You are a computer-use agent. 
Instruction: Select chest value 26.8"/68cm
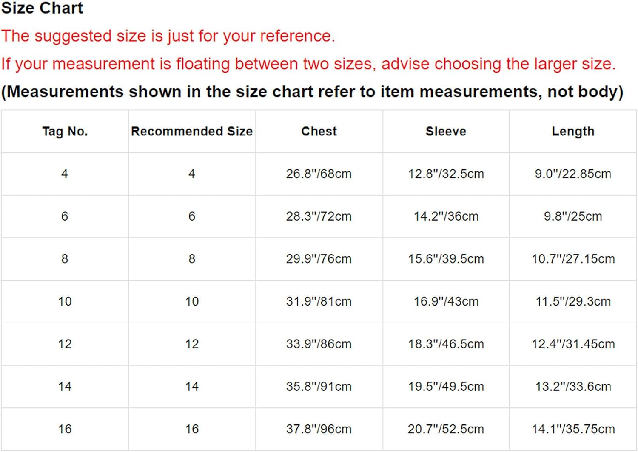319,174
